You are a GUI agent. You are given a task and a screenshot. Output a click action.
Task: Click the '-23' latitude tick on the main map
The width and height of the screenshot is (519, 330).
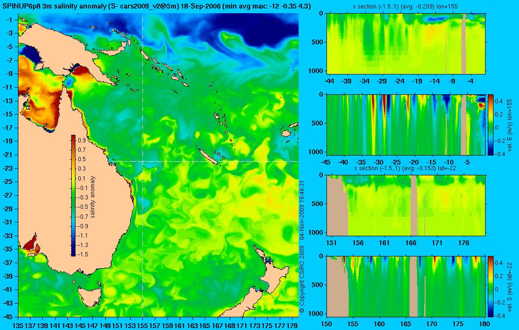tap(8, 168)
